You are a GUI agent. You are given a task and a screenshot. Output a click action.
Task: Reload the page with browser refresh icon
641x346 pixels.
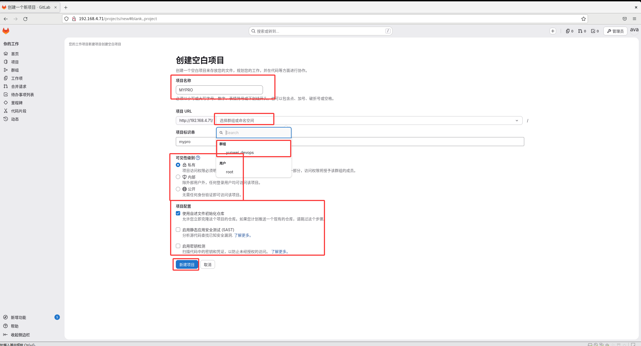[25, 19]
